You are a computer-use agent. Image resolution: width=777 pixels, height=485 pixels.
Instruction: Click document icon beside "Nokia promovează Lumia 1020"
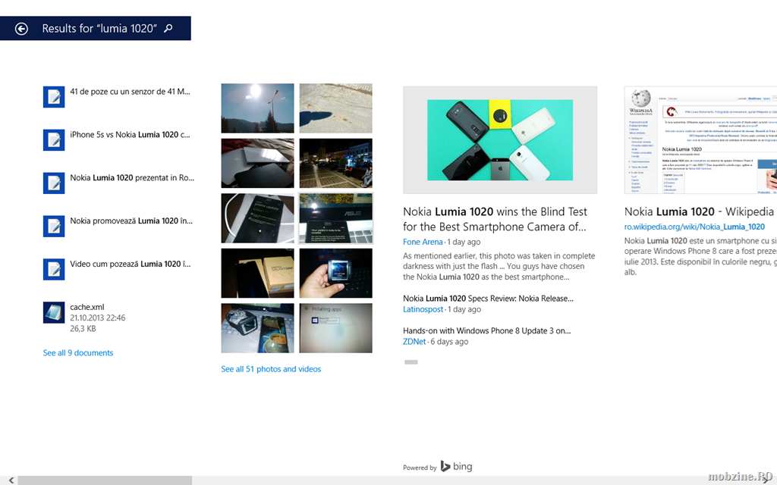[54, 226]
